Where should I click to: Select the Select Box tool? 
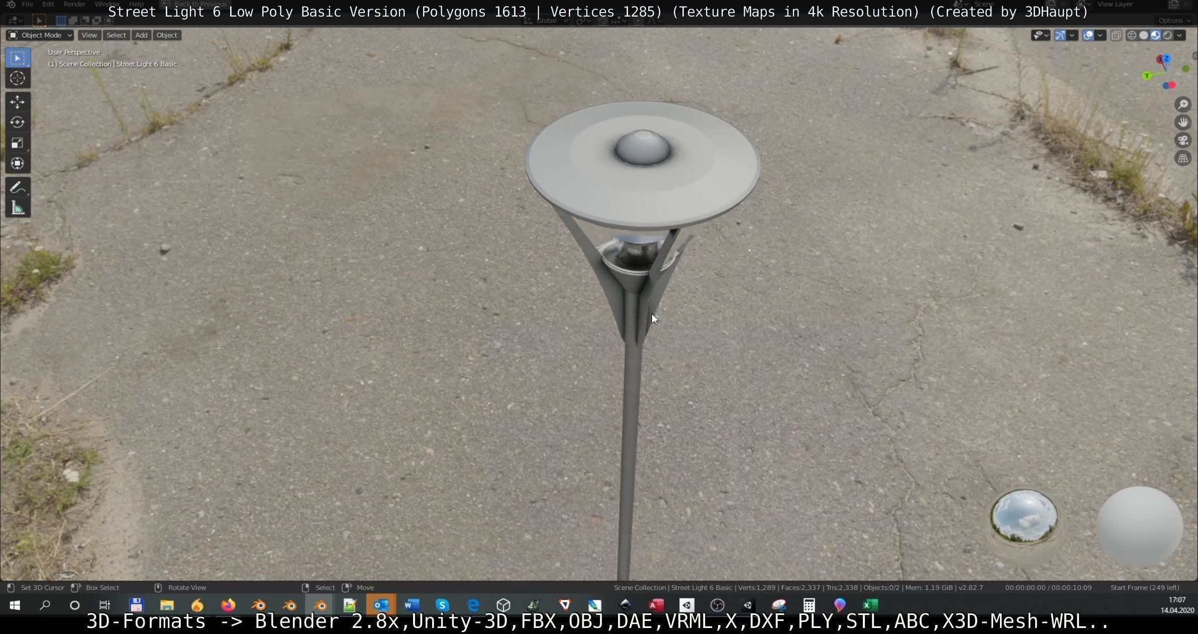[18, 58]
